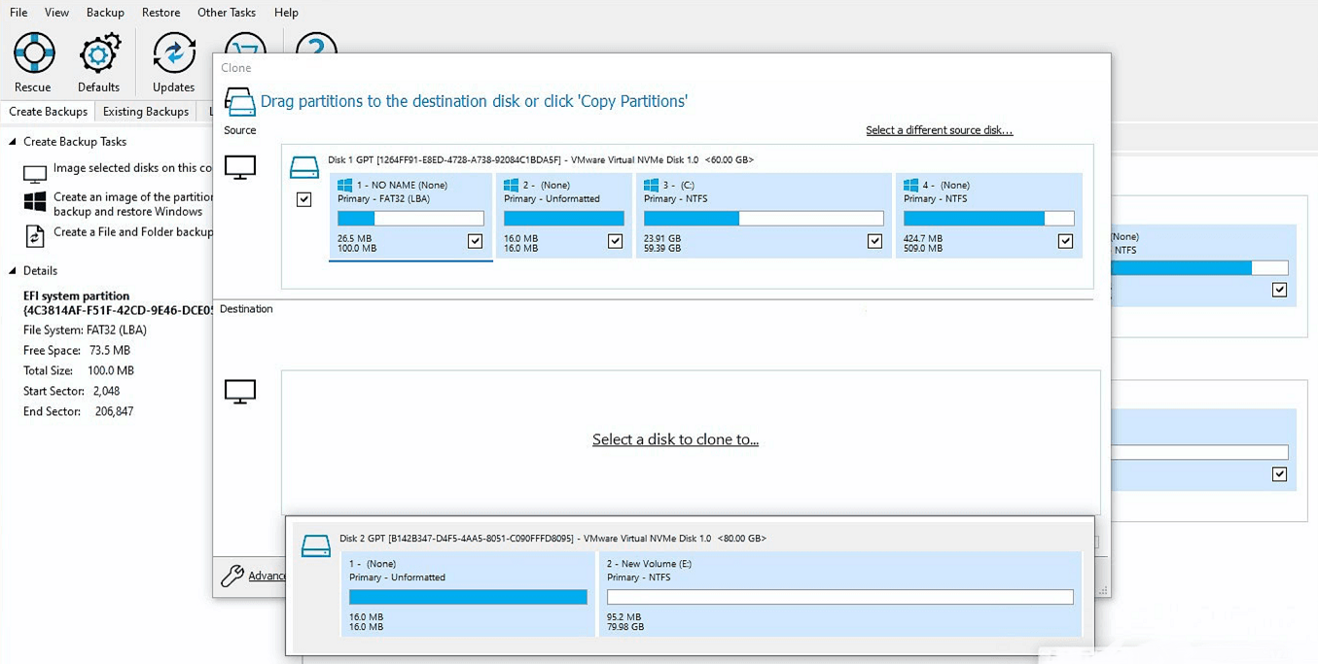Click the Source computer monitor icon
1318x664 pixels.
[240, 167]
